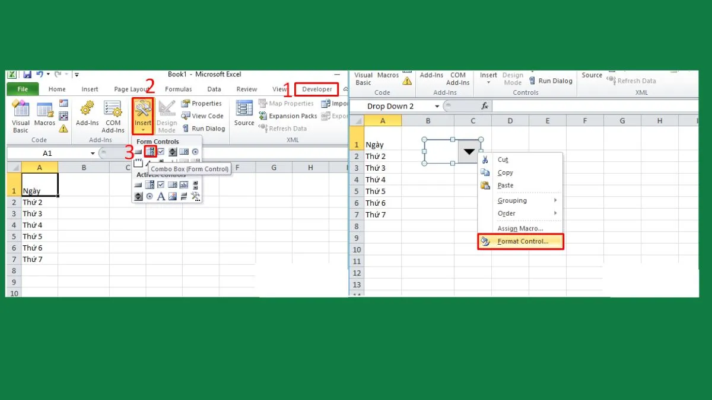Click the Expansion Packs button
The image size is (712, 400).
(288, 116)
